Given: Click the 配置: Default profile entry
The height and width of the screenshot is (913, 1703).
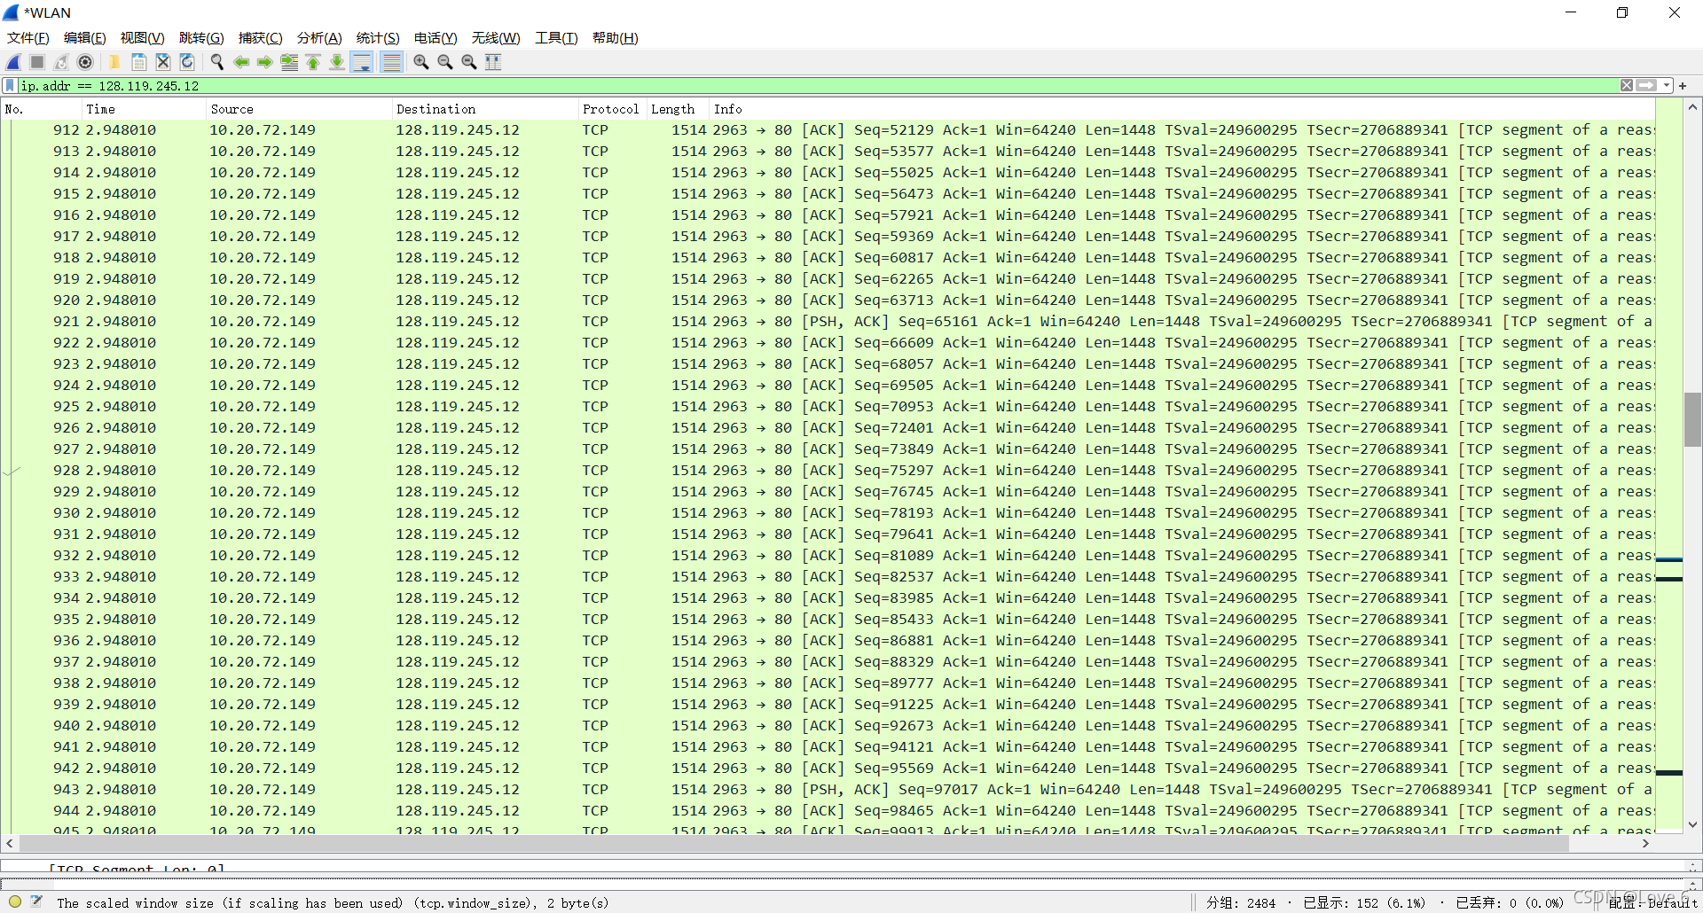Looking at the screenshot, I should pyautogui.click(x=1652, y=903).
